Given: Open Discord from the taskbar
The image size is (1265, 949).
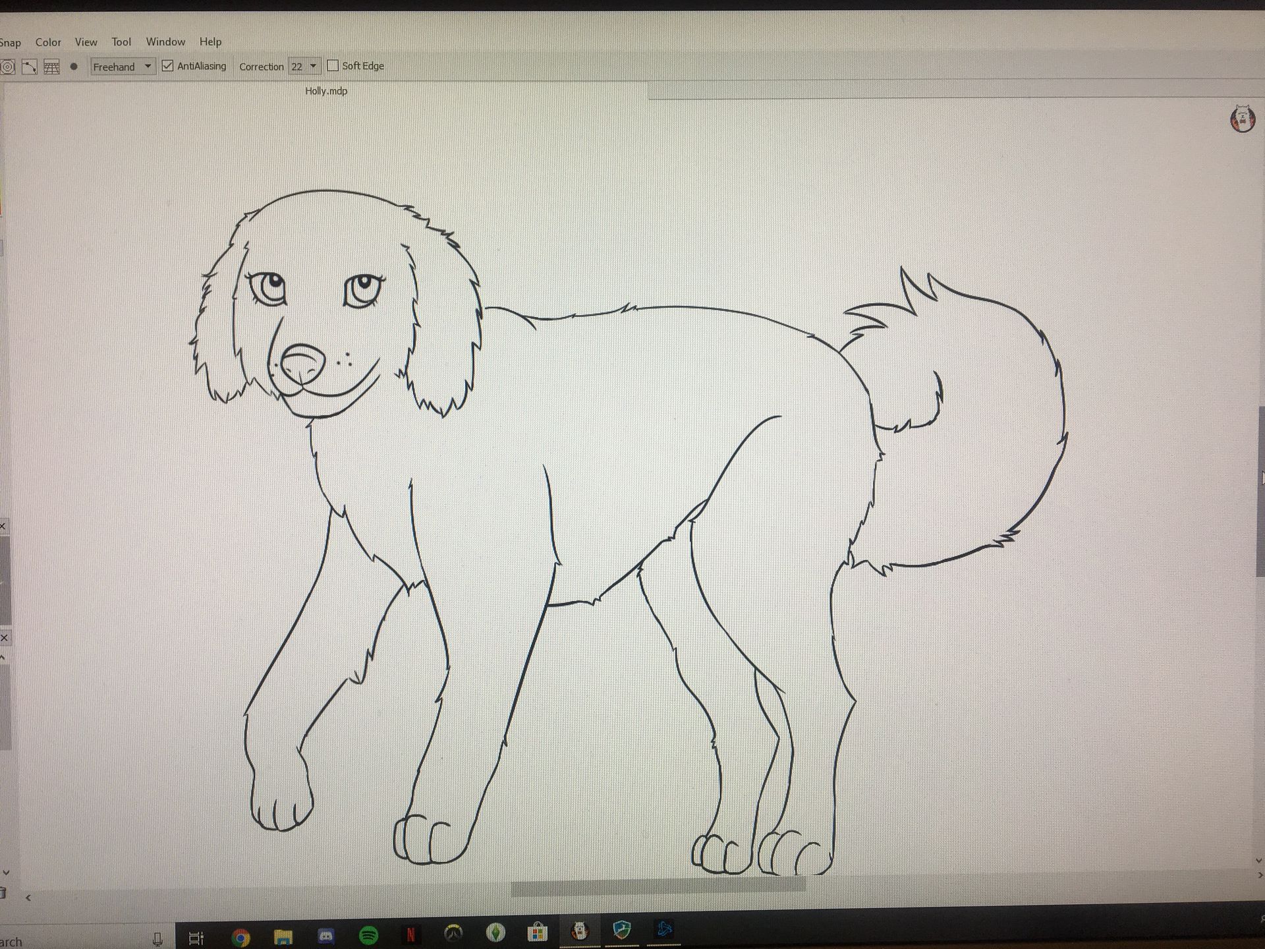Looking at the screenshot, I should coord(326,936).
